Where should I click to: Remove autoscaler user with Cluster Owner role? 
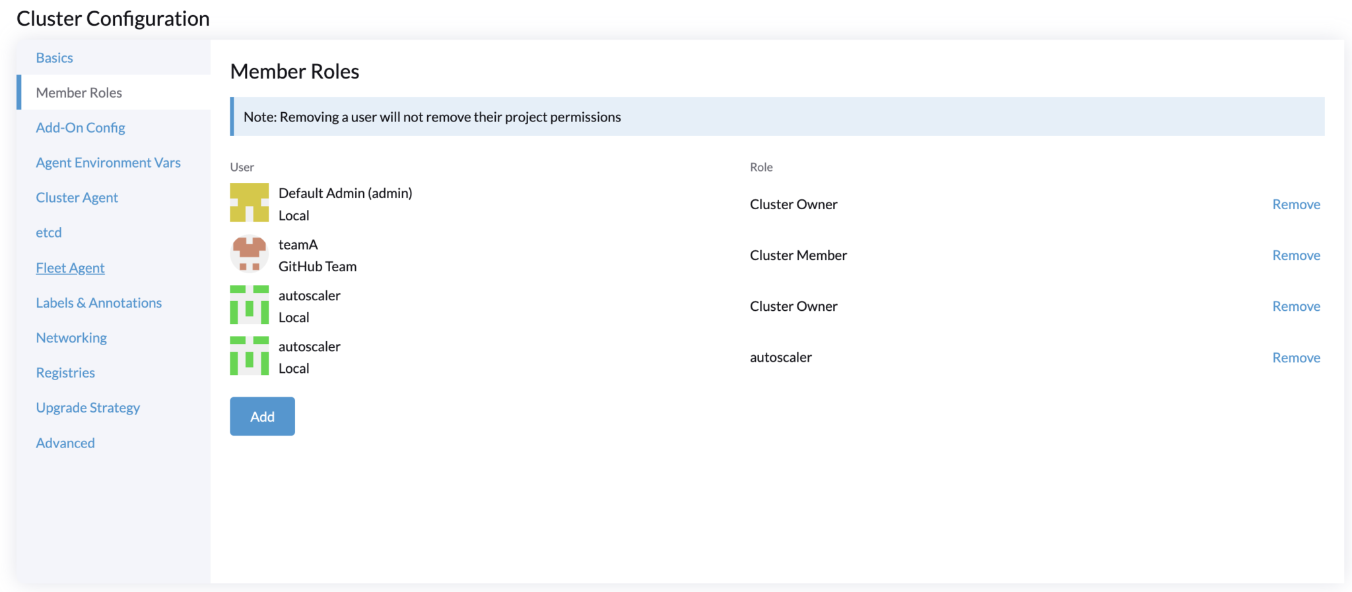[x=1296, y=306]
